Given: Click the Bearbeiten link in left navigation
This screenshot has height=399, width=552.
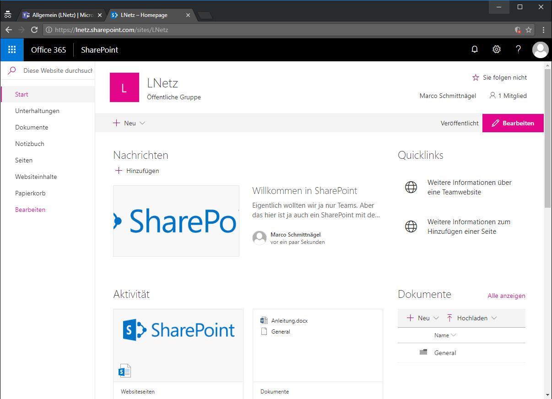Looking at the screenshot, I should [30, 210].
